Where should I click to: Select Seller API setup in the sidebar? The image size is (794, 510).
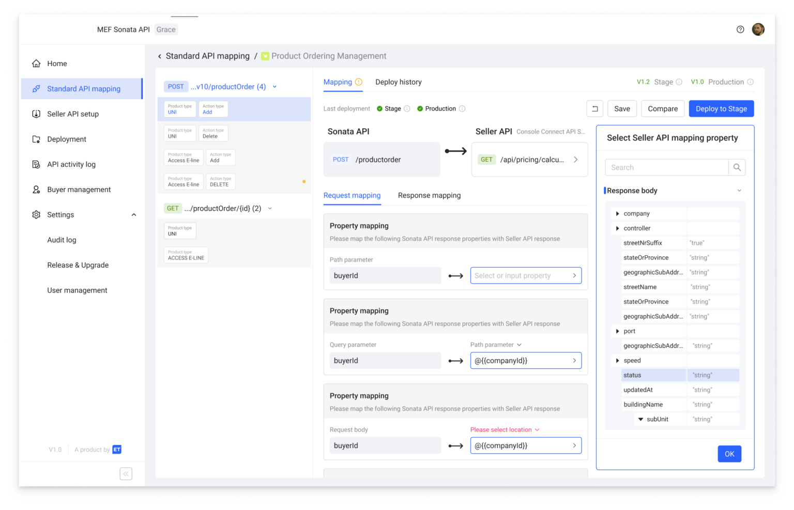click(72, 114)
